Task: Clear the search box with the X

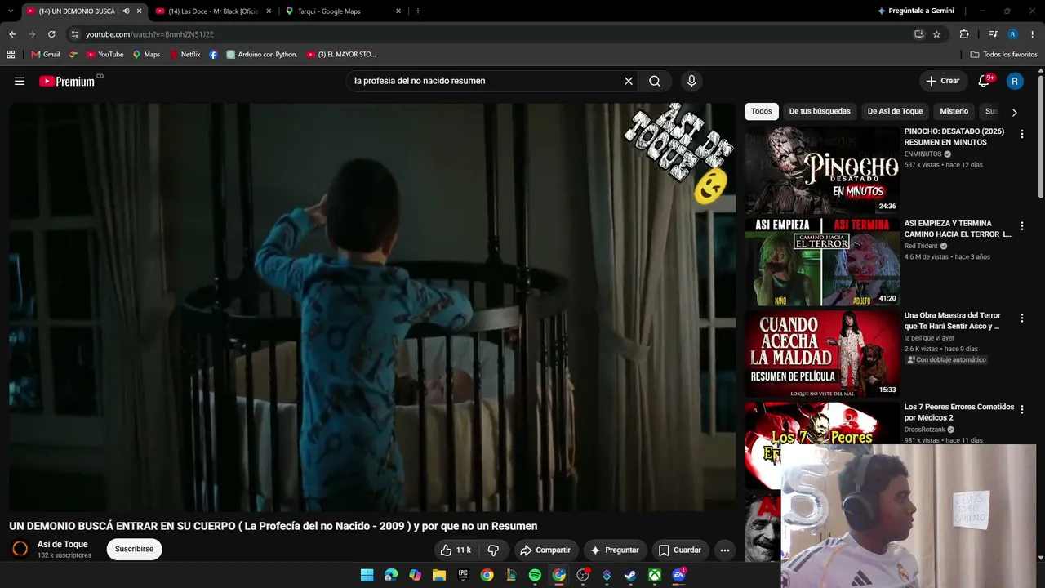Action: pyautogui.click(x=629, y=81)
